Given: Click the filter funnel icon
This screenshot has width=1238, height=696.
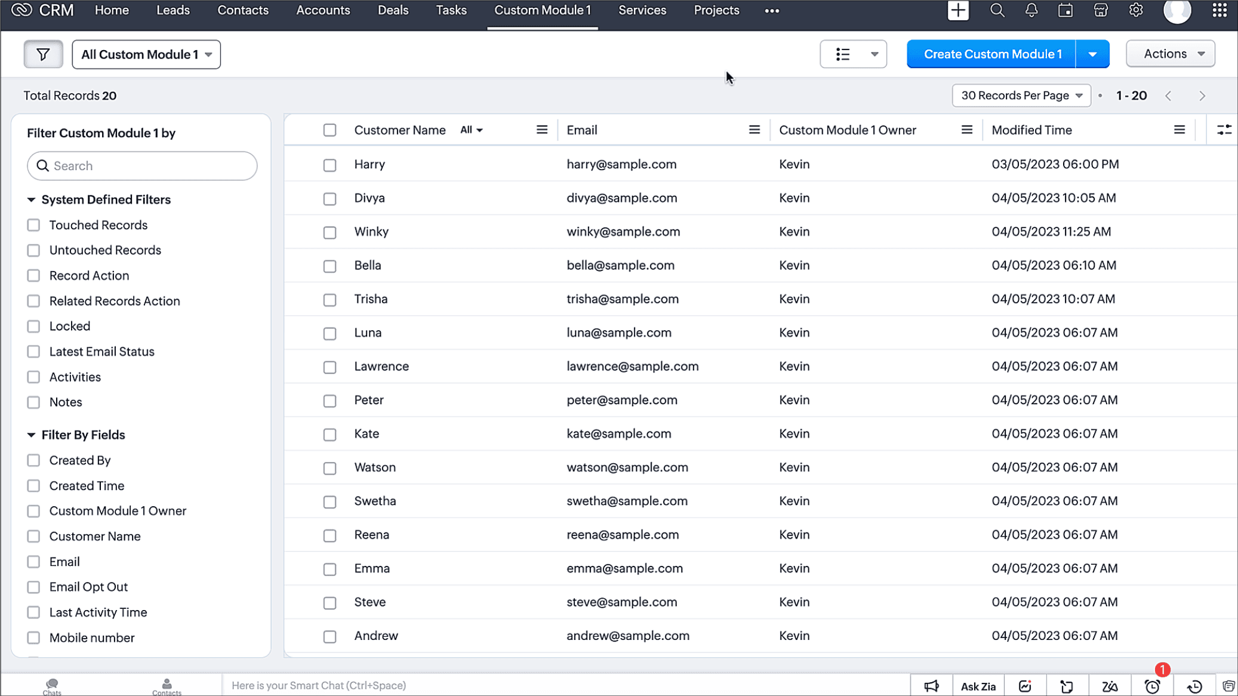Looking at the screenshot, I should point(43,54).
